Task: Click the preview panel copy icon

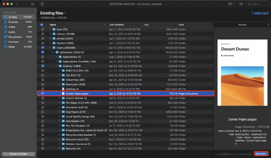Action: pos(268,25)
